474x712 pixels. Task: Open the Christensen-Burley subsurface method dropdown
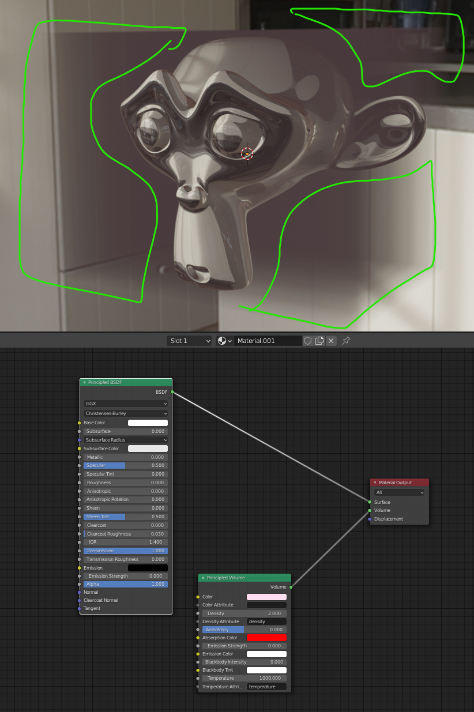[126, 413]
